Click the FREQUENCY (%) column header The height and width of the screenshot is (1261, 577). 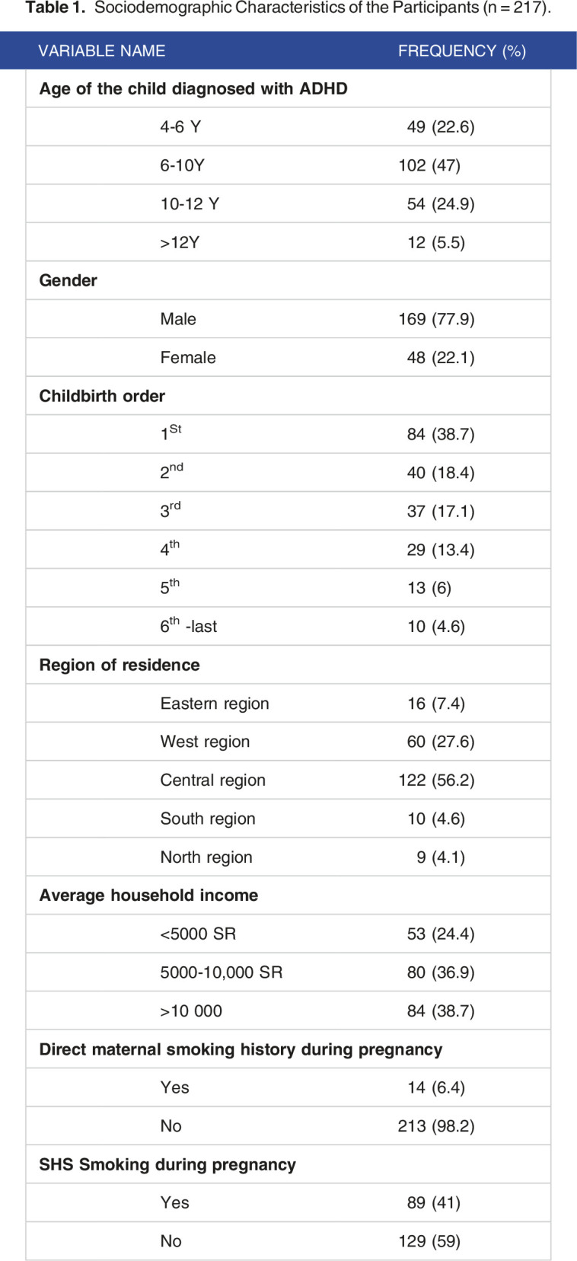click(461, 51)
